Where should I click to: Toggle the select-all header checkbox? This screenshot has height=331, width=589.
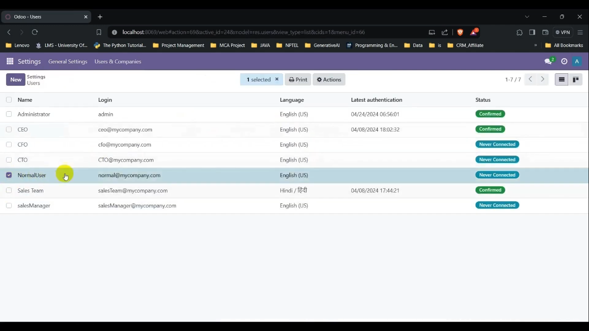pos(9,100)
